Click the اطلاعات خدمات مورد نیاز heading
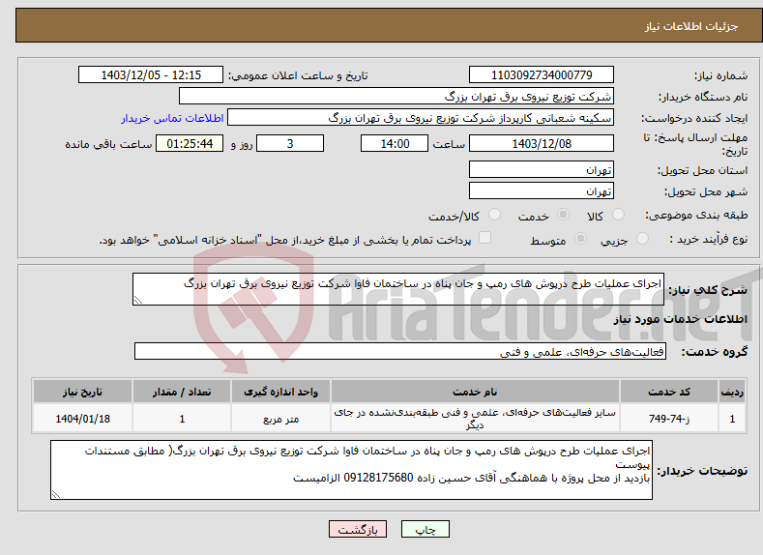Viewport: 763px width, 555px height. click(x=680, y=319)
